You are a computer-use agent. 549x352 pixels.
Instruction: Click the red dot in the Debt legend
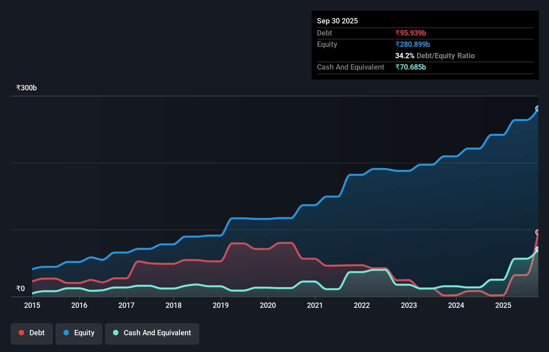pyautogui.click(x=21, y=333)
